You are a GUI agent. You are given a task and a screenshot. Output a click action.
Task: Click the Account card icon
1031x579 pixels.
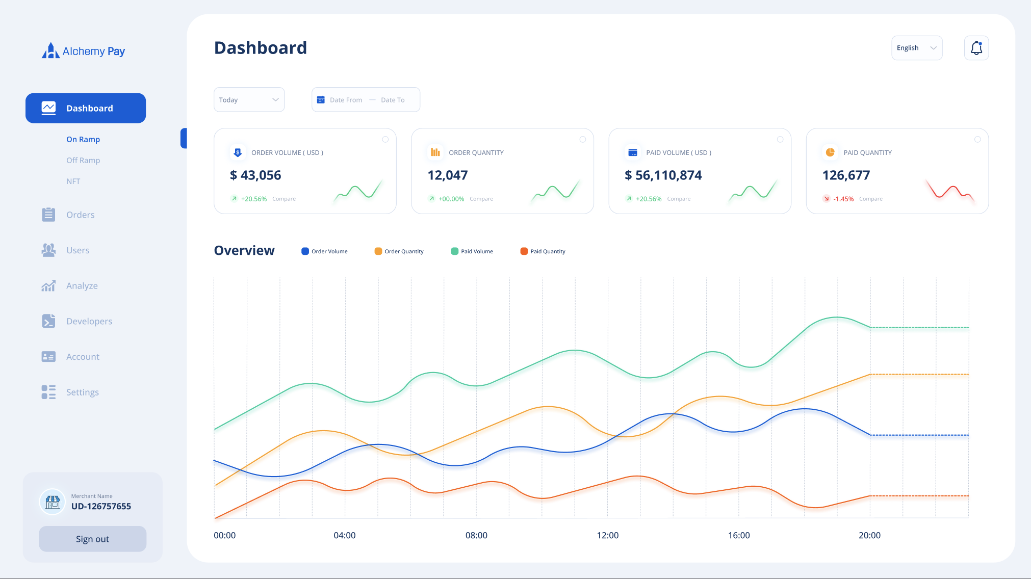(48, 357)
